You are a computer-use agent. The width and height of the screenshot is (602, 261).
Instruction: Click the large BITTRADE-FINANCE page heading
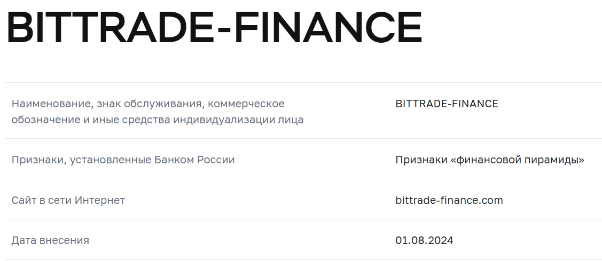click(214, 27)
